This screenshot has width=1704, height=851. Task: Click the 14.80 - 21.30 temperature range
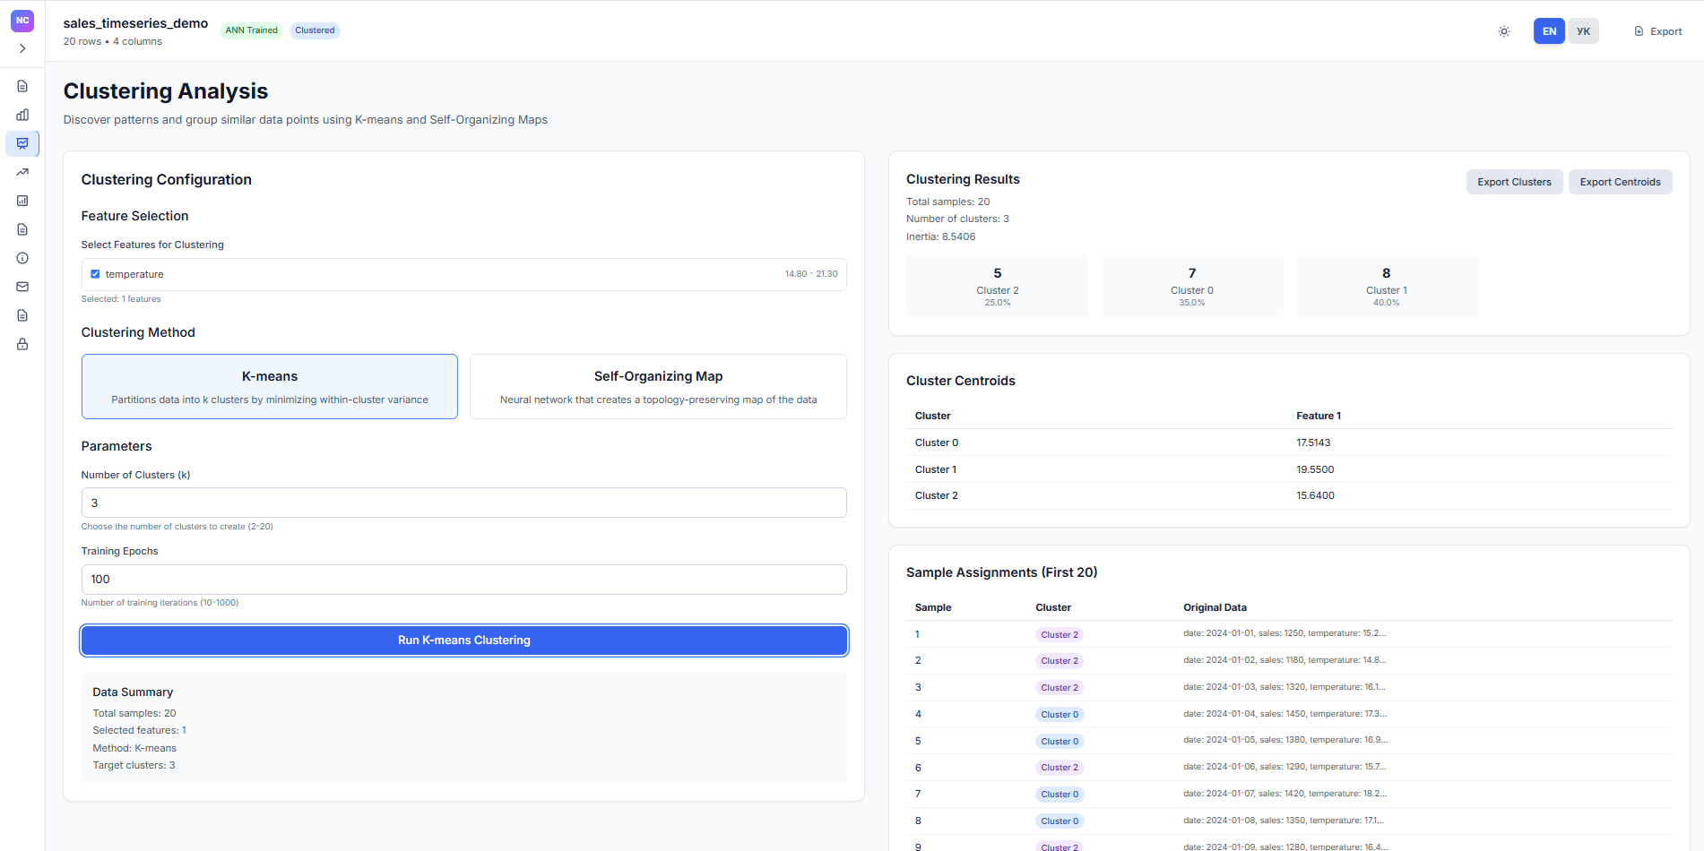pyautogui.click(x=811, y=274)
